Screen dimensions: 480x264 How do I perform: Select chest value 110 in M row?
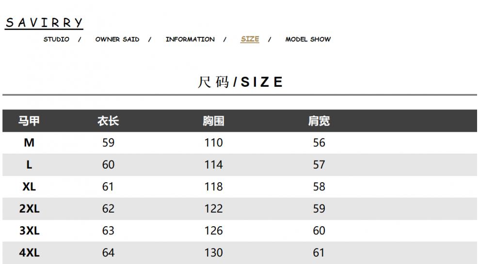tap(213, 142)
